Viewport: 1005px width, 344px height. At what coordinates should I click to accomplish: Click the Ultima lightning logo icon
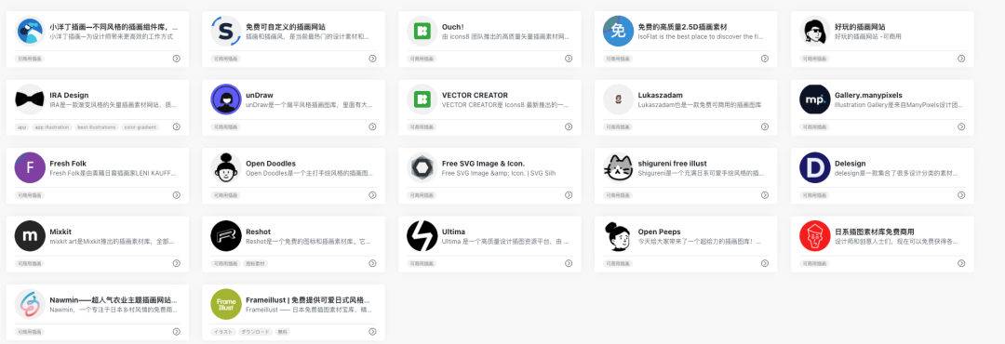click(x=422, y=236)
